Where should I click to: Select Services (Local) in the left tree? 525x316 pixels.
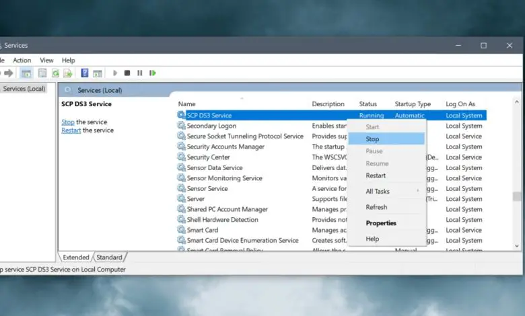[x=24, y=89]
